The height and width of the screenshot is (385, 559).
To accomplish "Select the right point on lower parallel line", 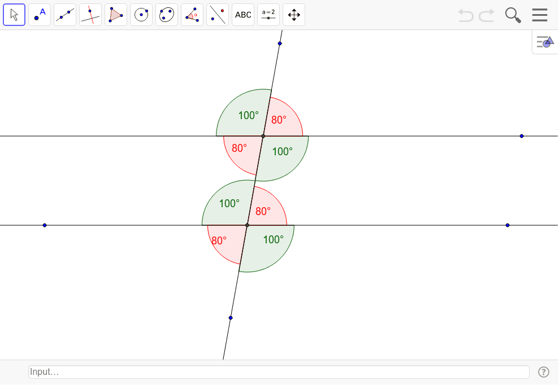I will pos(508,225).
